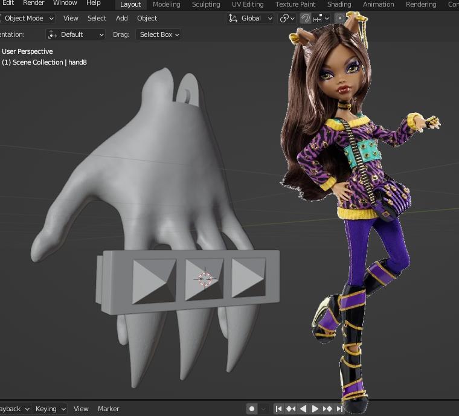Click the User Perspective label

(27, 51)
